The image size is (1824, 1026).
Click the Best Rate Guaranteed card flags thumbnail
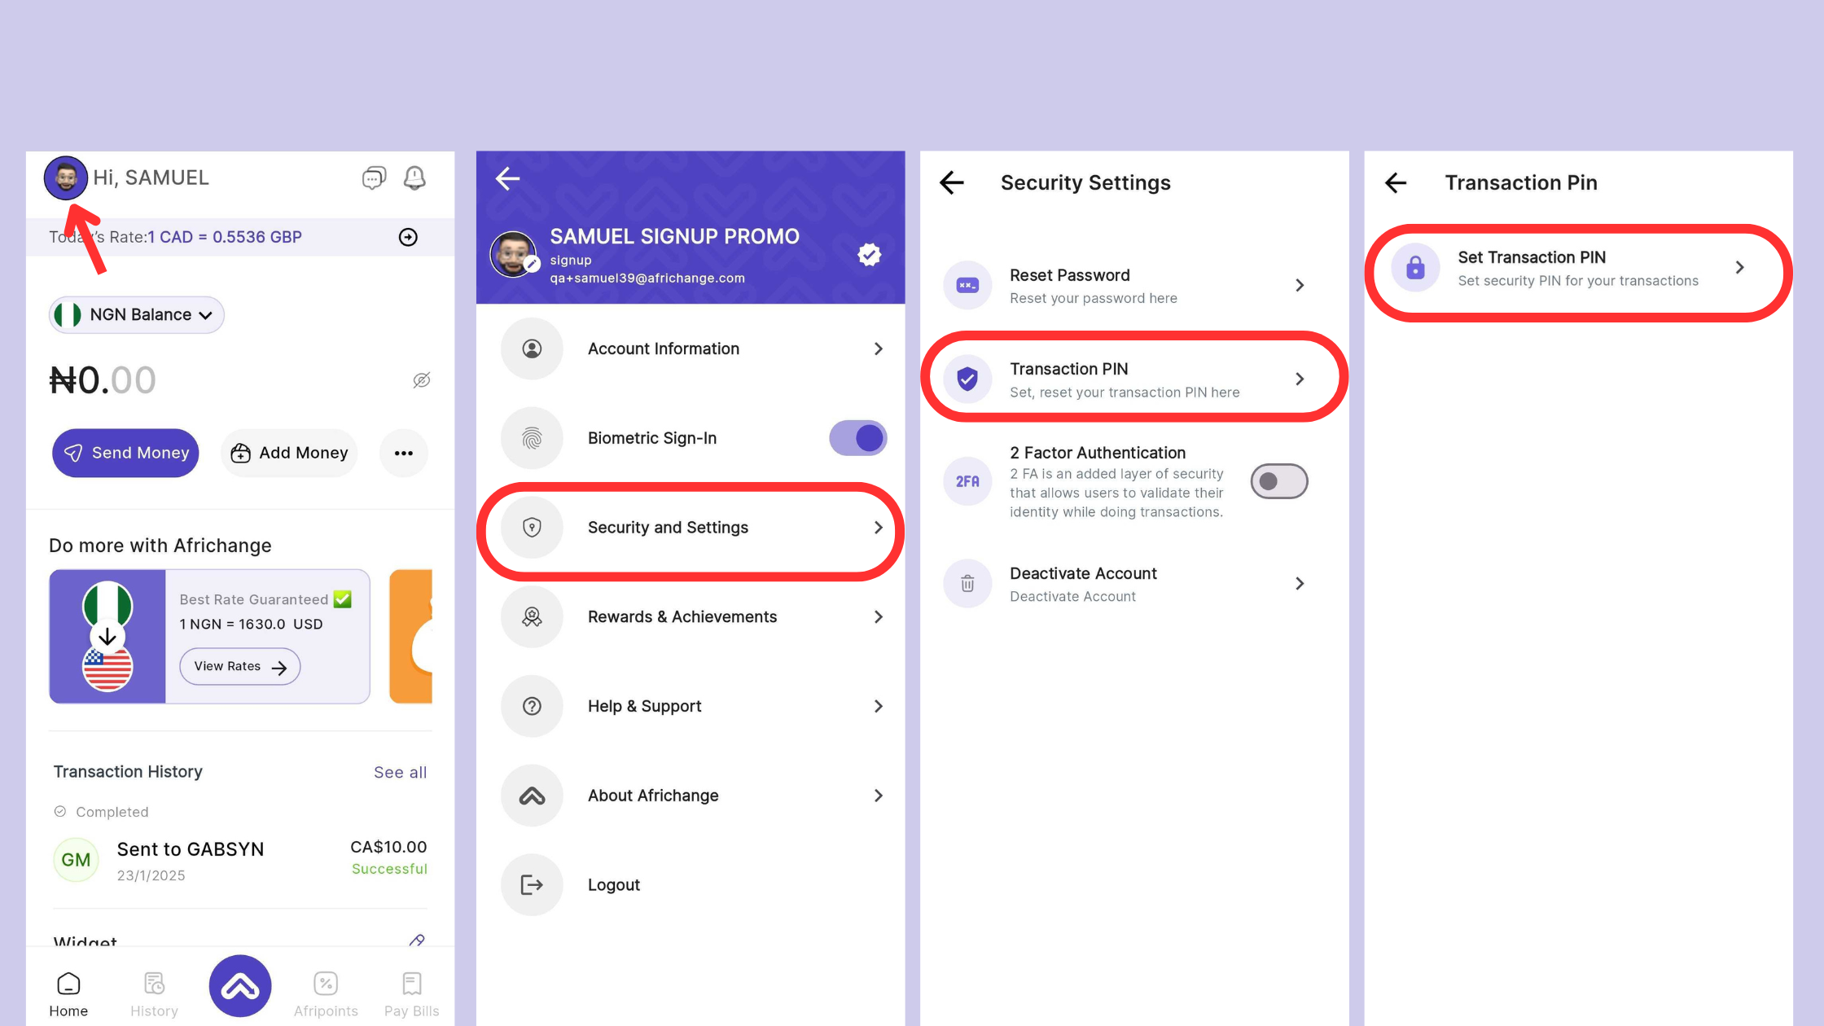click(107, 637)
